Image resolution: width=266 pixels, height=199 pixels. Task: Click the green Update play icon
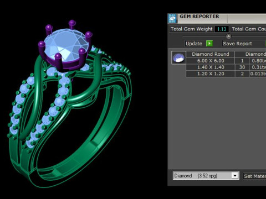(209, 44)
